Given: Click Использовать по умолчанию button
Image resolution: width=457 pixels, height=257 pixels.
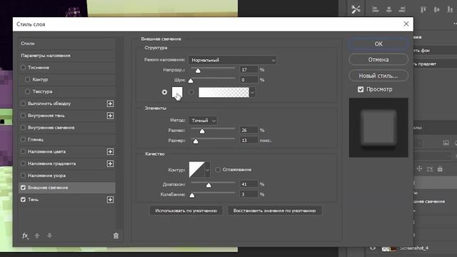Looking at the screenshot, I should pos(186,211).
